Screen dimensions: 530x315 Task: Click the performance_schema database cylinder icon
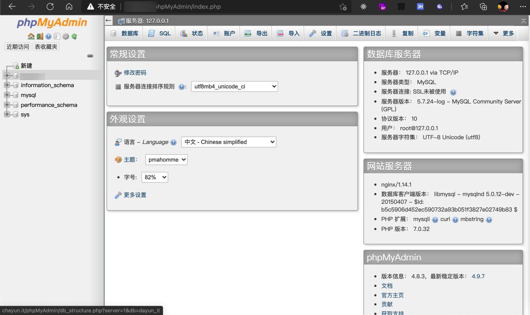tap(16, 105)
